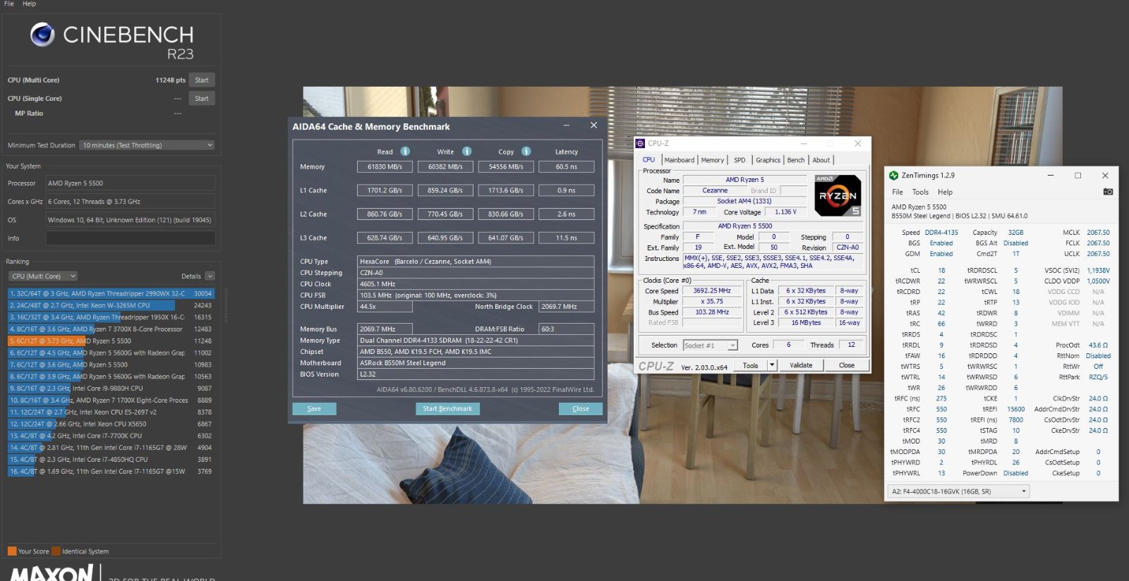This screenshot has width=1129, height=581.
Task: Start the CPU Single Core test
Action: 202,99
